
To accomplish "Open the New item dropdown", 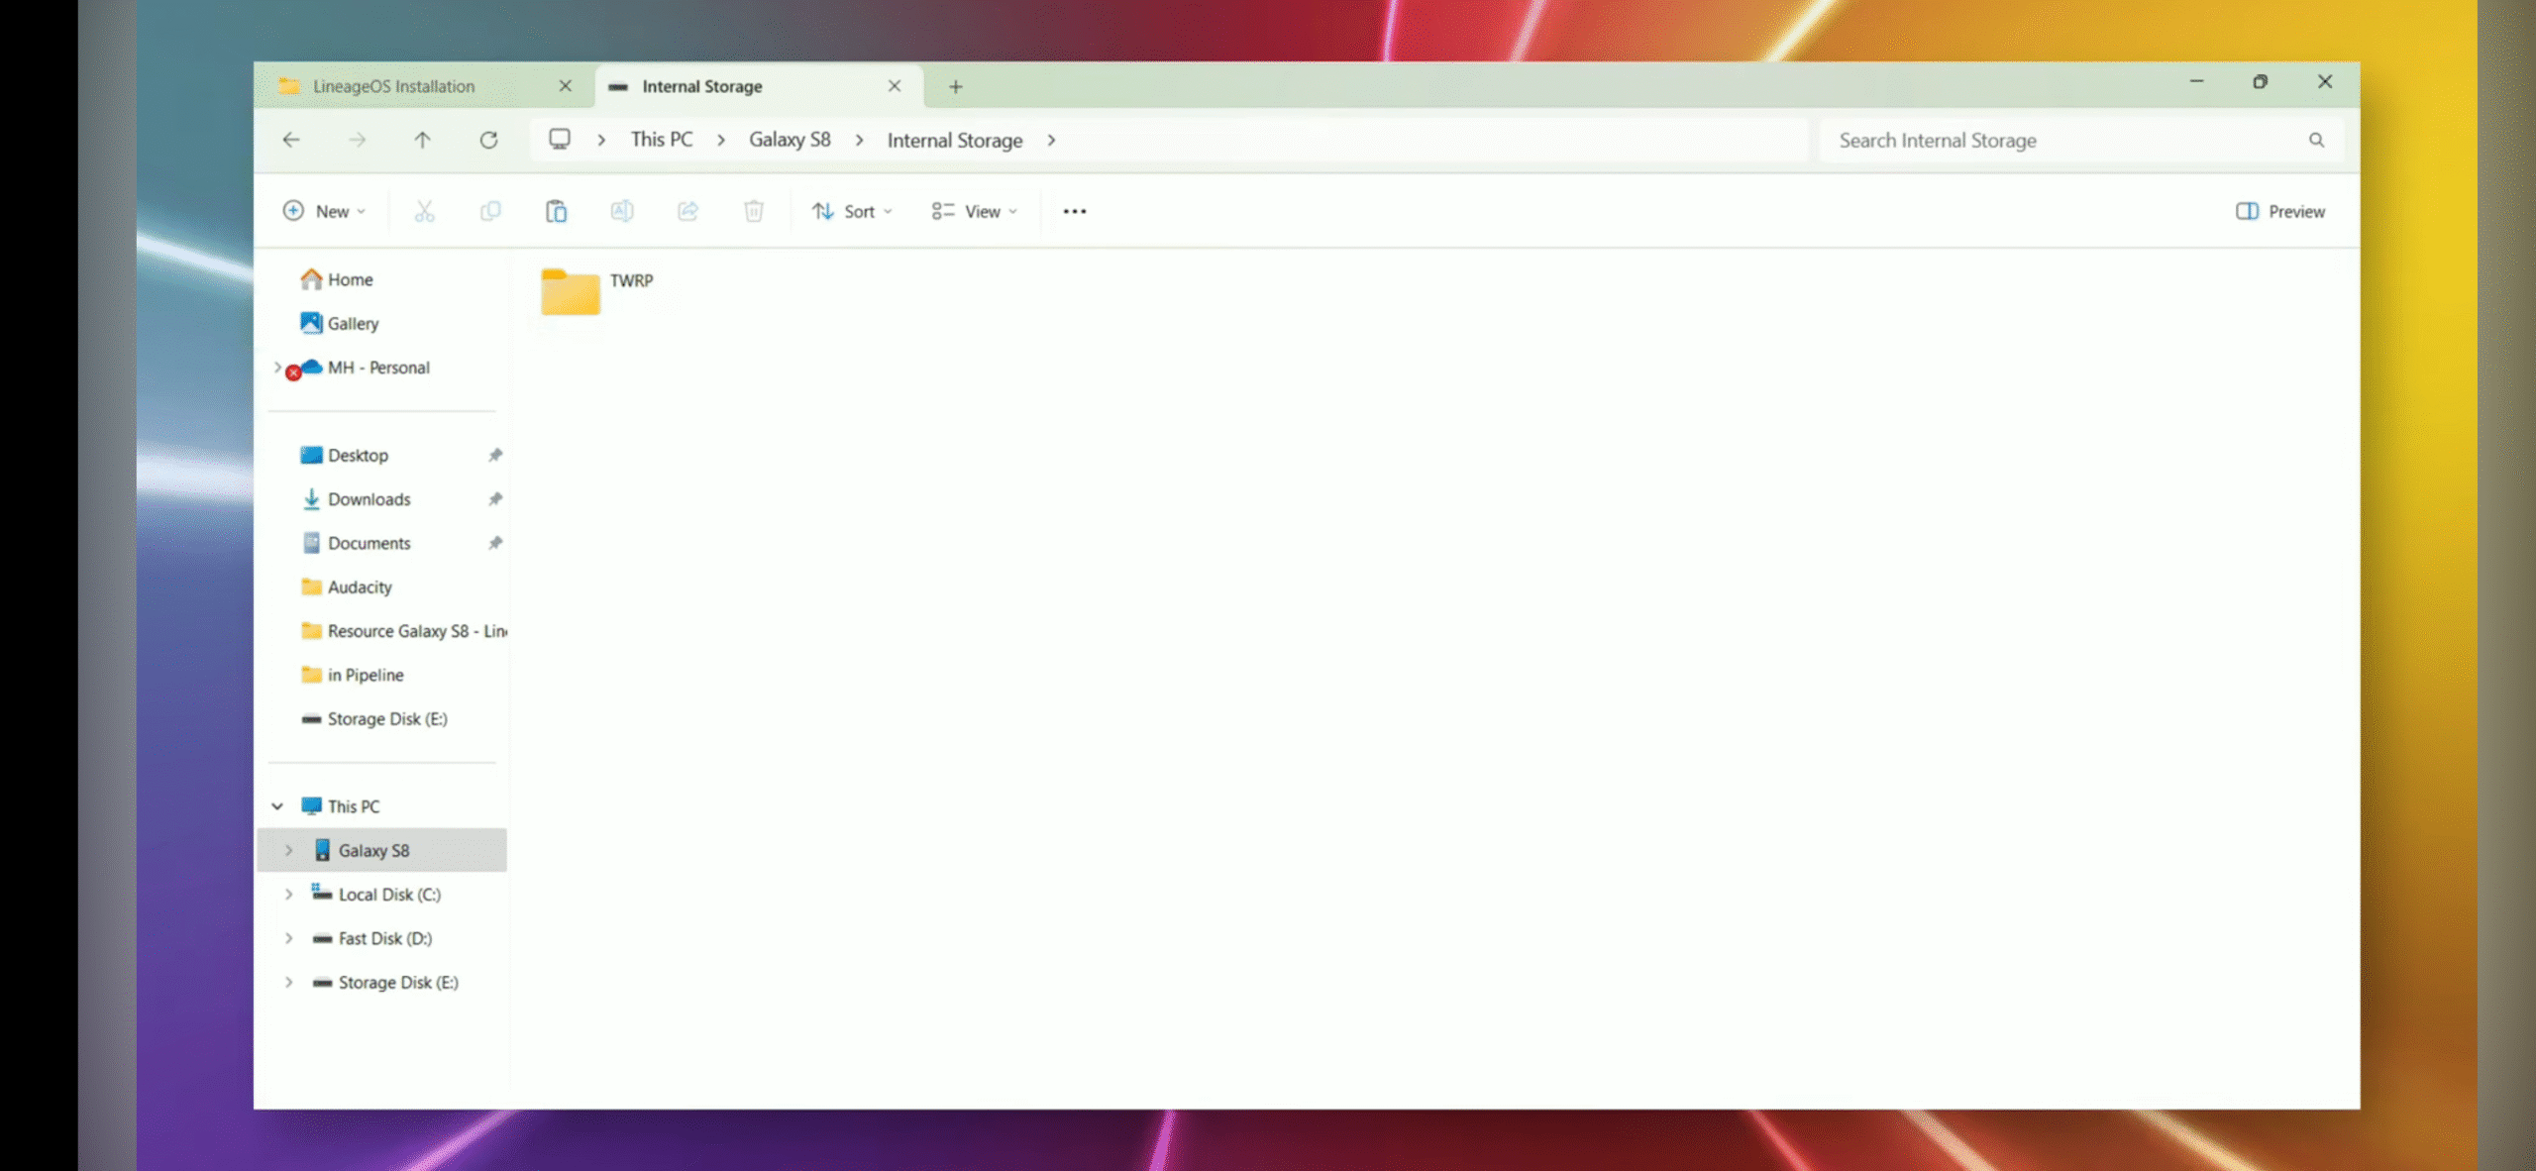I will (324, 211).
